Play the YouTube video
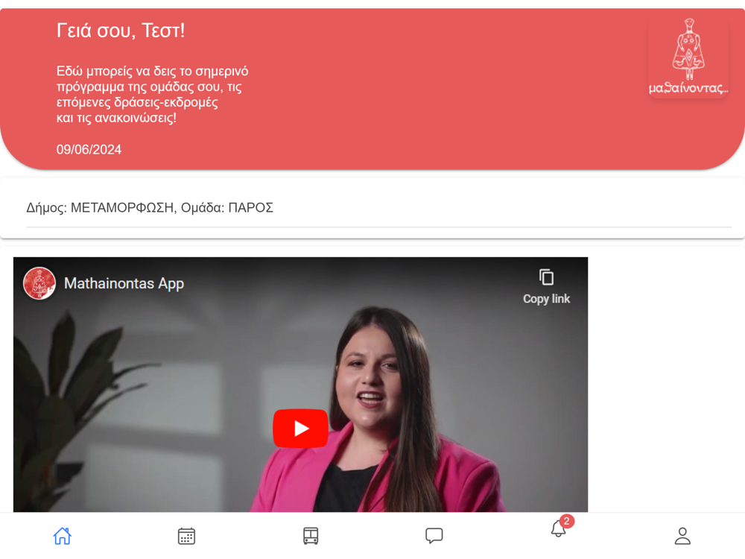The image size is (745, 559). coord(300,429)
